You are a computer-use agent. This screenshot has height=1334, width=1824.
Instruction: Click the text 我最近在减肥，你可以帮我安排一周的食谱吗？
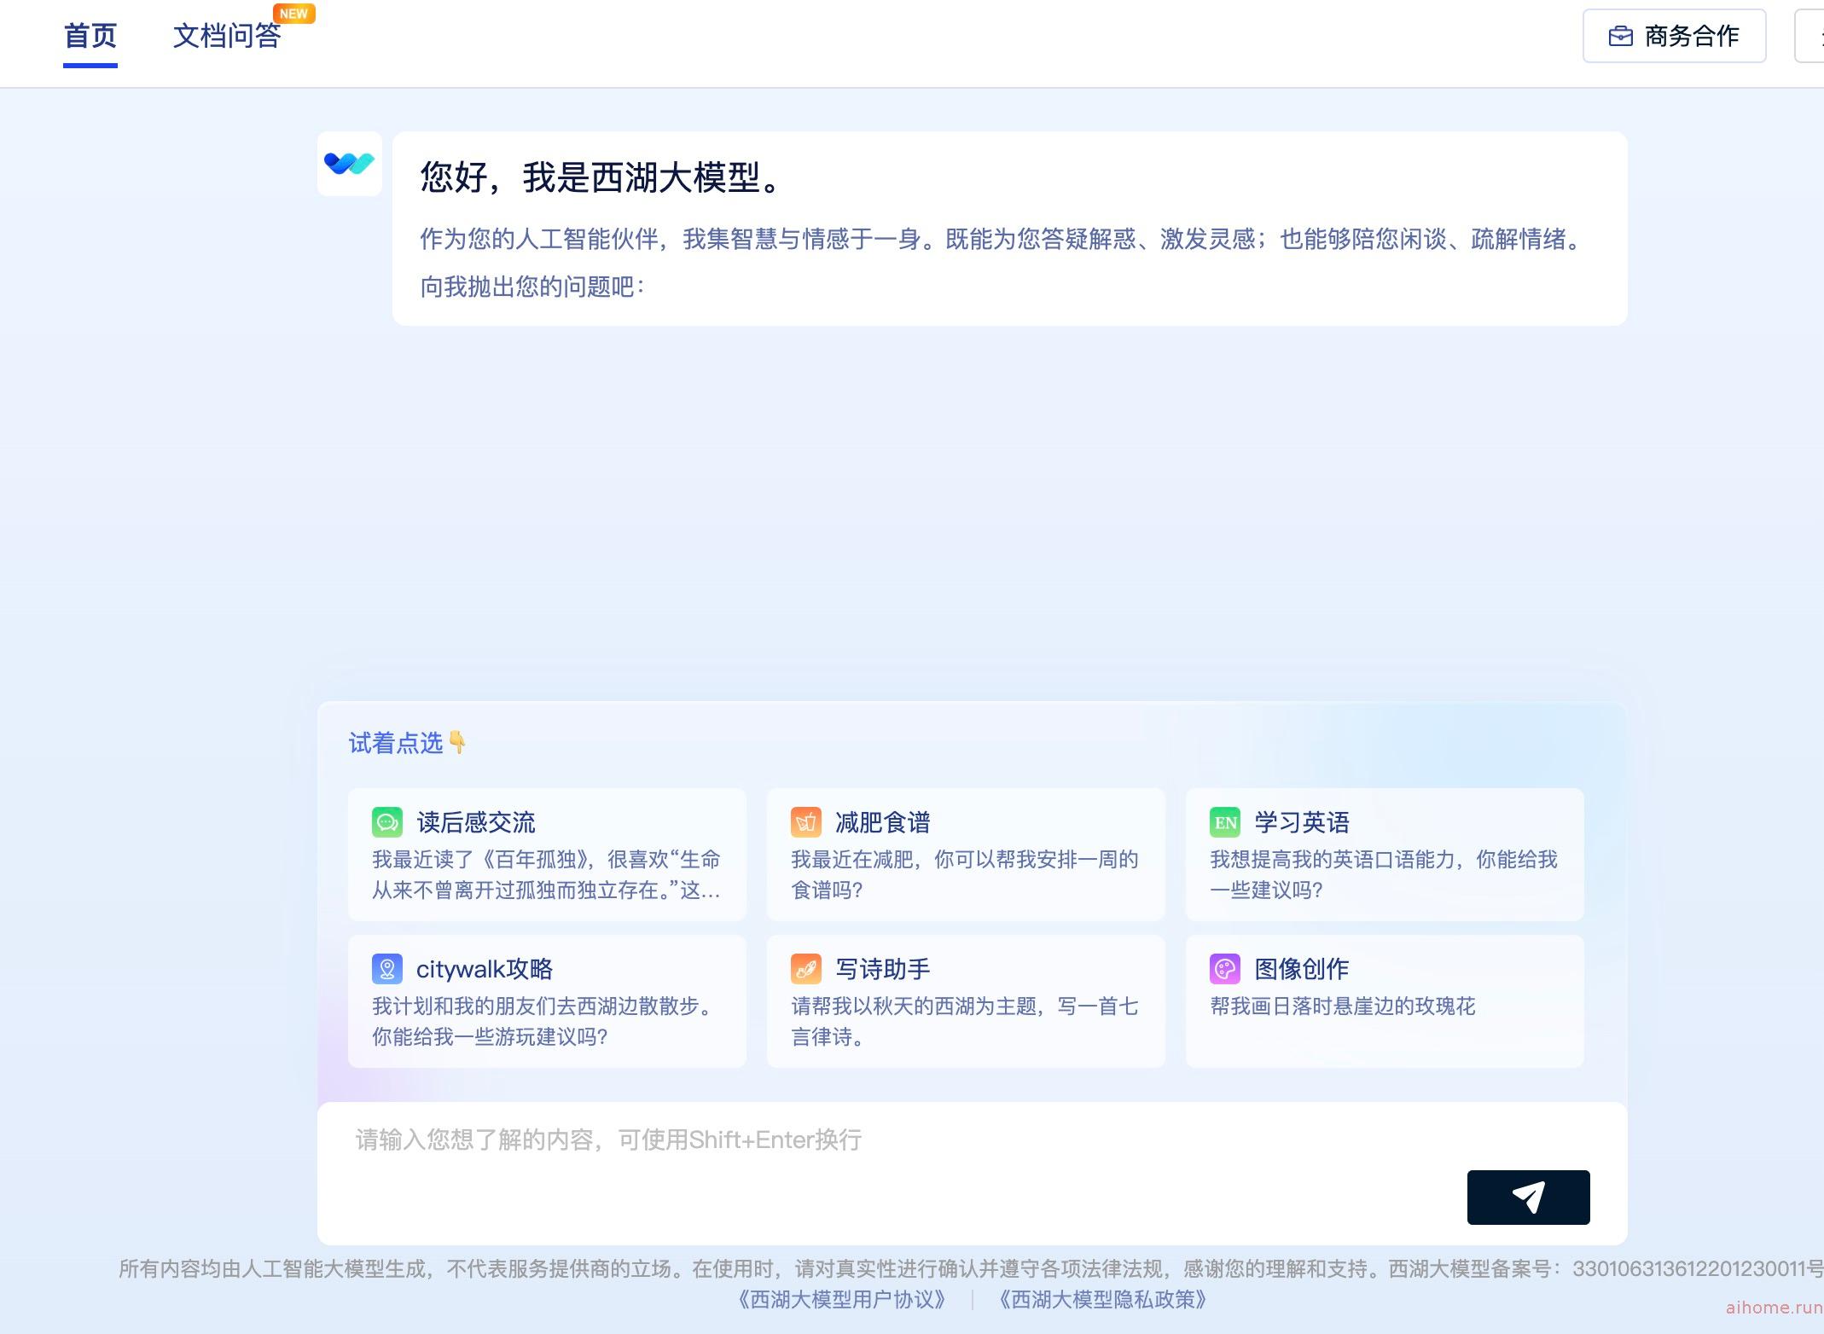[965, 874]
